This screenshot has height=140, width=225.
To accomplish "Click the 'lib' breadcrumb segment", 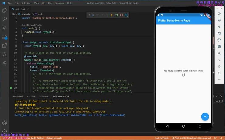I will (13, 14).
